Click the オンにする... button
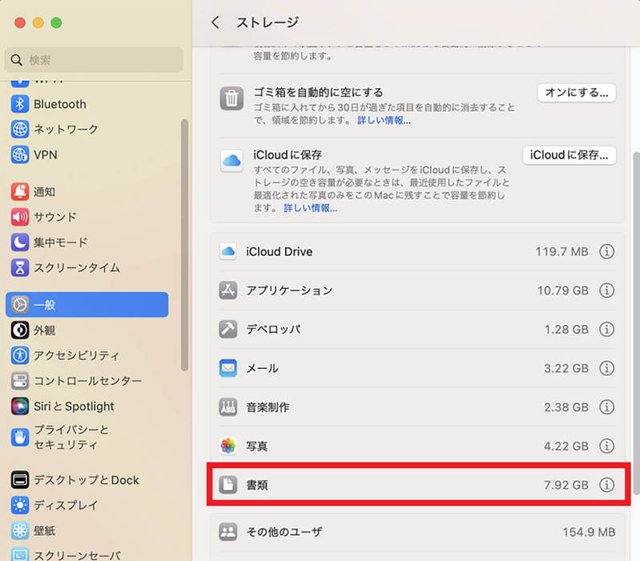The image size is (640, 561). (577, 93)
